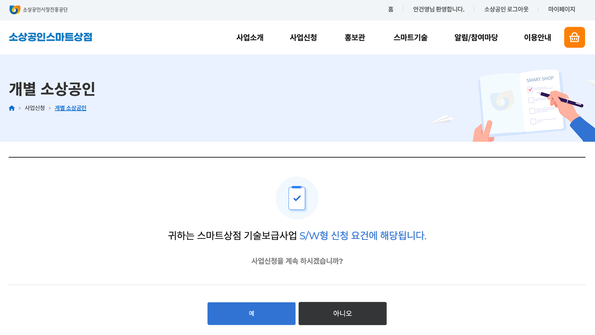Click the clipboard checkmark icon

pos(297,198)
